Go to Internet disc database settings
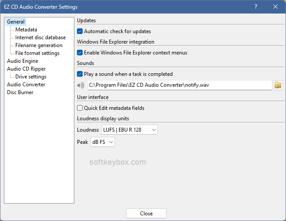286x221 pixels. (41, 37)
